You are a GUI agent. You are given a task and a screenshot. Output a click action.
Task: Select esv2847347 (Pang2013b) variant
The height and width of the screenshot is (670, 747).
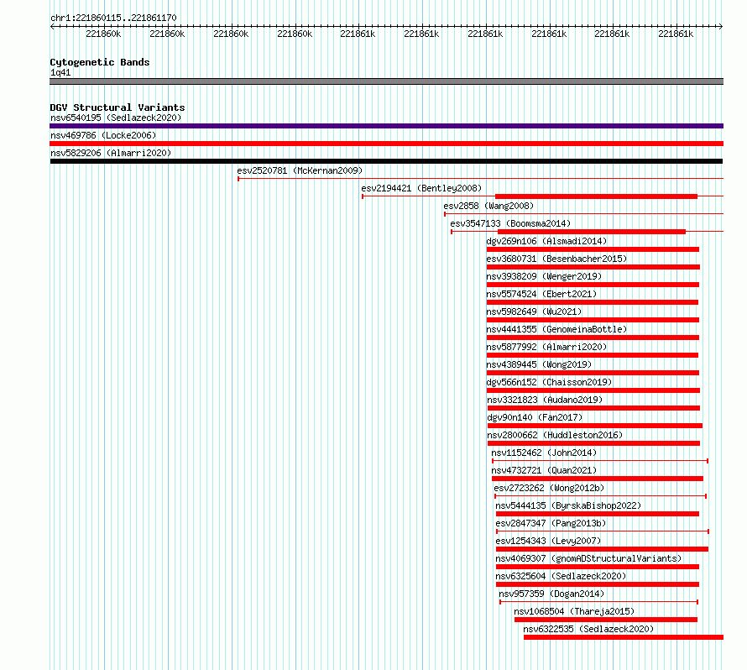pyautogui.click(x=551, y=523)
